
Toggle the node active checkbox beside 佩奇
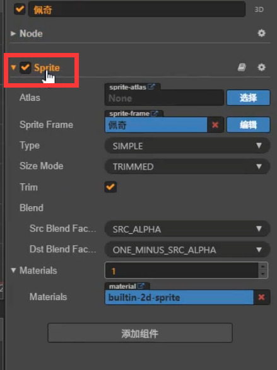click(20, 9)
